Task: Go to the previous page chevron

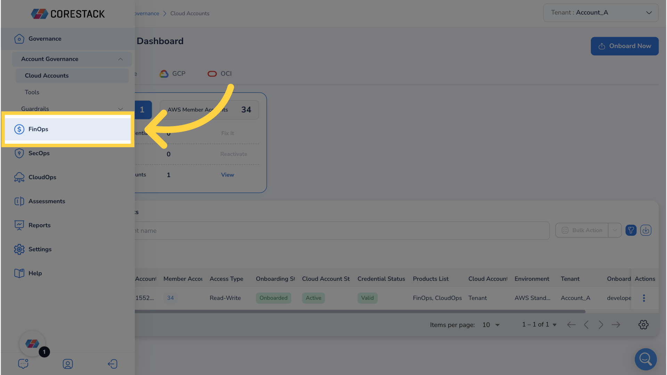Action: pyautogui.click(x=586, y=325)
